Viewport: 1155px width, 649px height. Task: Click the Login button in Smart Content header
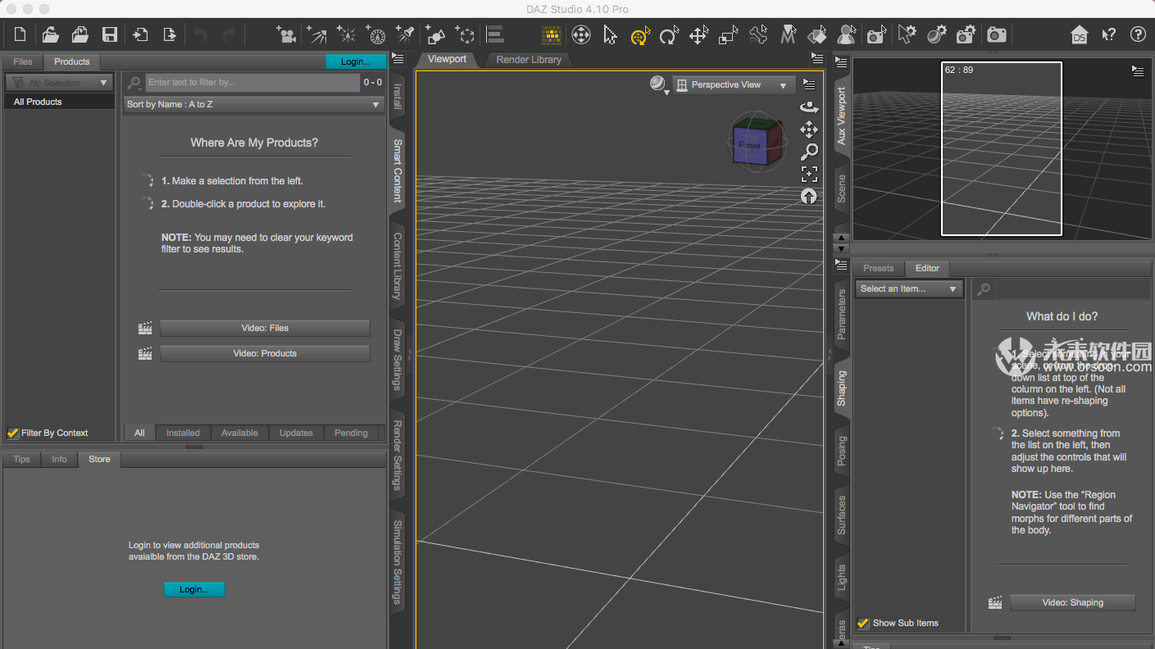pyautogui.click(x=355, y=61)
